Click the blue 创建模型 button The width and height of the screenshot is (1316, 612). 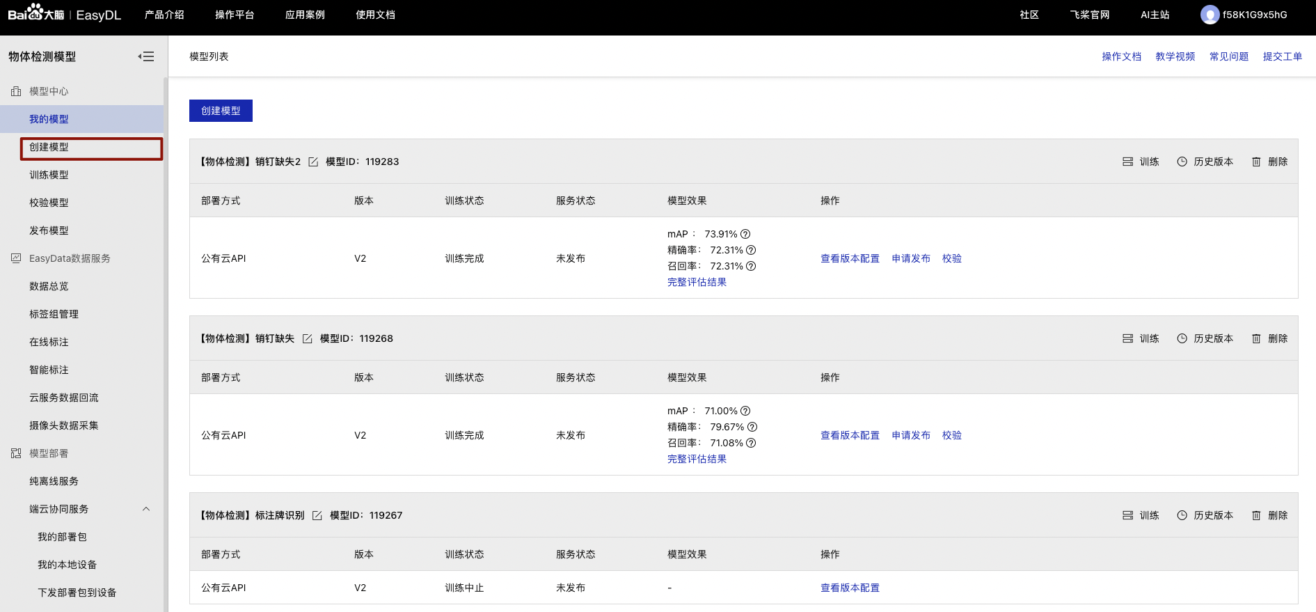pyautogui.click(x=221, y=111)
